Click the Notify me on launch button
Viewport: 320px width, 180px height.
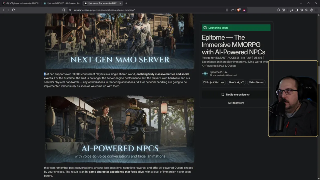pos(236,94)
